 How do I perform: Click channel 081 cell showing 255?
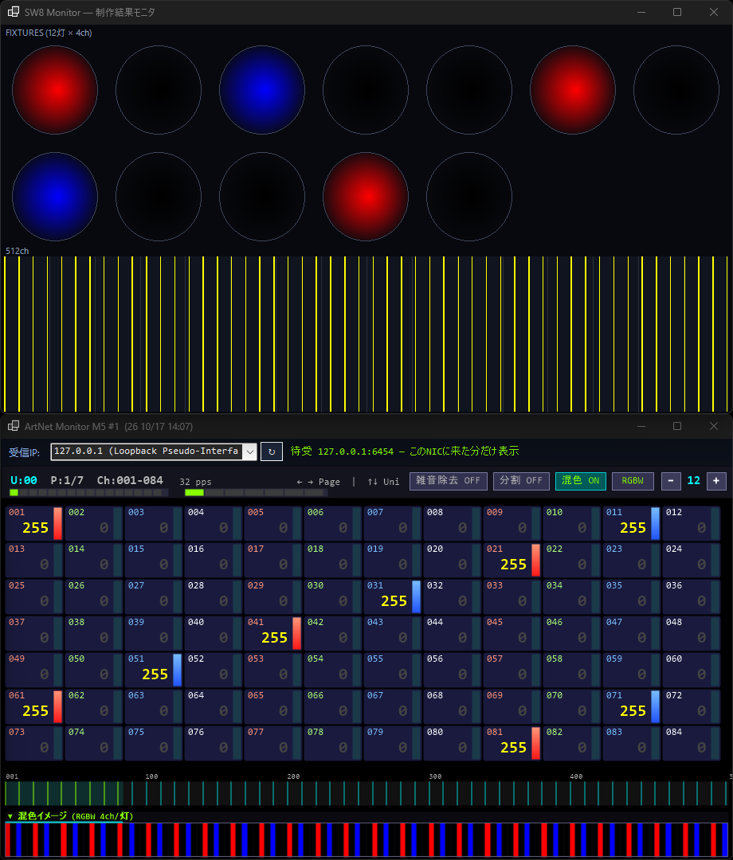click(x=512, y=743)
